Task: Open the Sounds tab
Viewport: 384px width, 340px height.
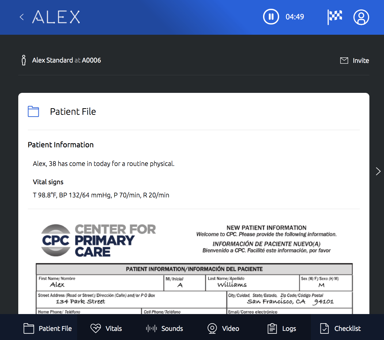Action: click(164, 328)
